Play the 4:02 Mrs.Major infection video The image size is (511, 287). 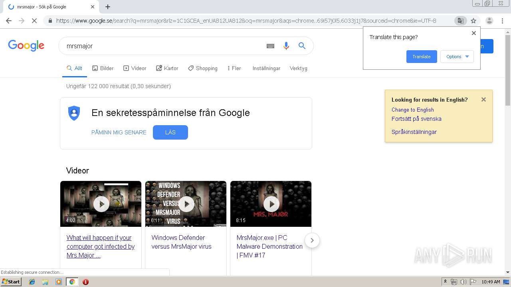[101, 204]
